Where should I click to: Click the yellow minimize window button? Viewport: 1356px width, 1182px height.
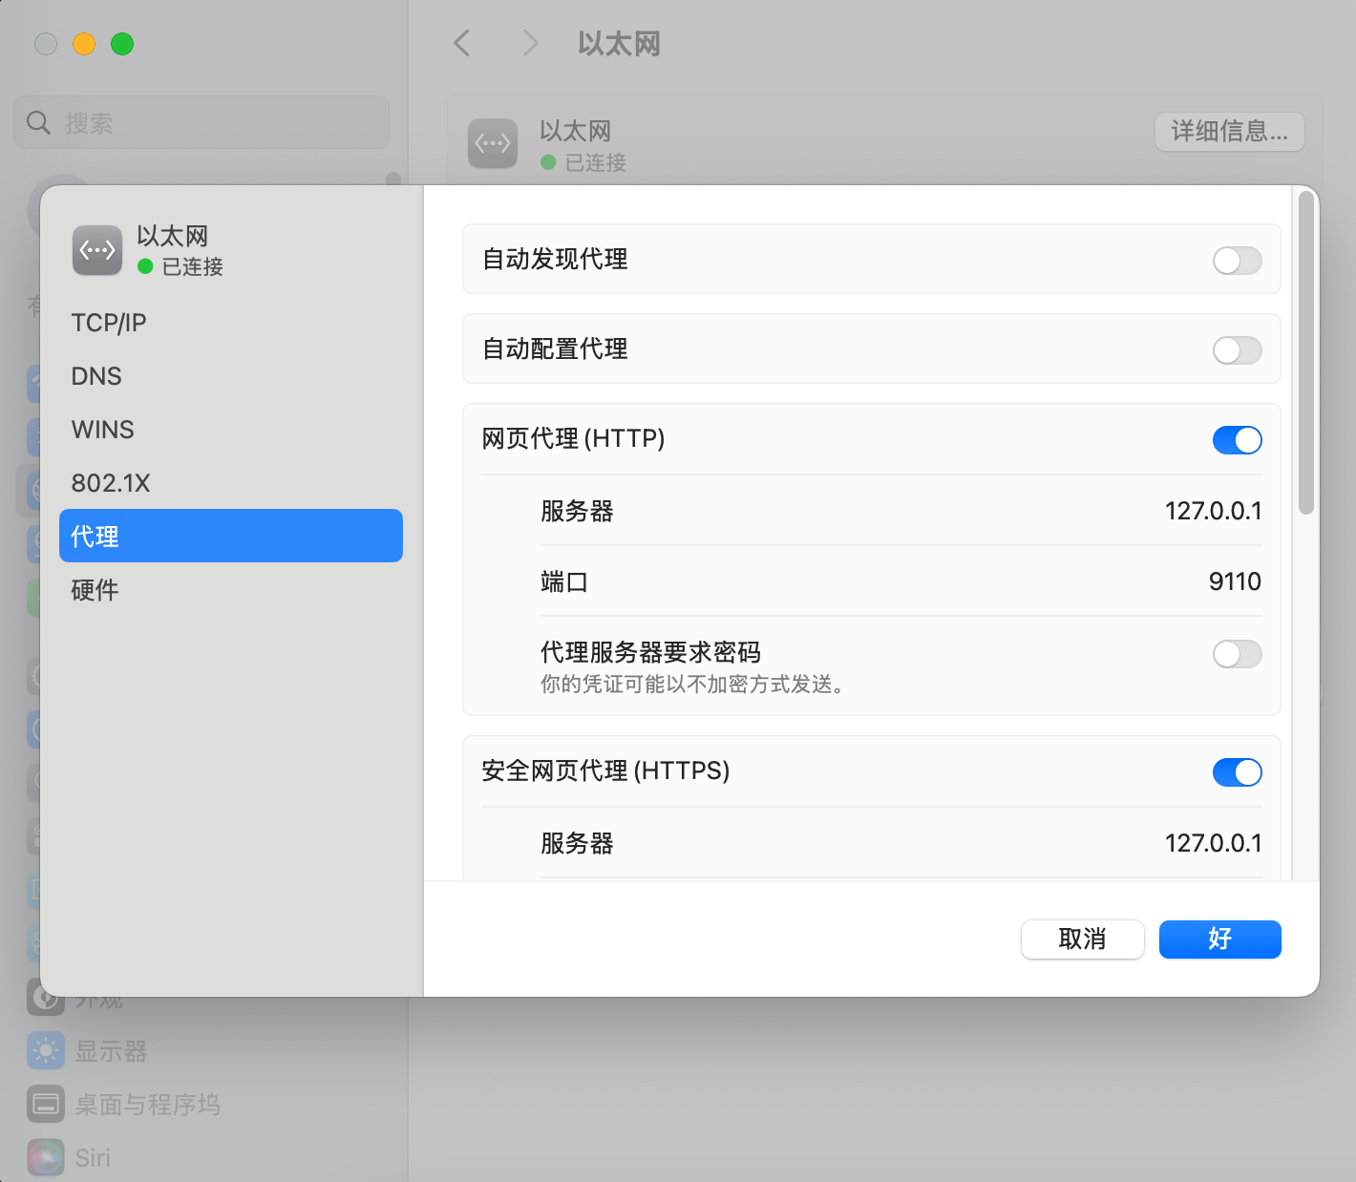(84, 44)
